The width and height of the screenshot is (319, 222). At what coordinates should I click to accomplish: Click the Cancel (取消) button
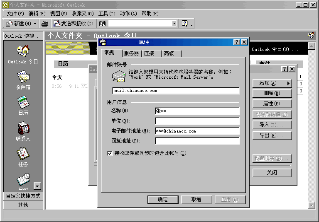click(196, 200)
